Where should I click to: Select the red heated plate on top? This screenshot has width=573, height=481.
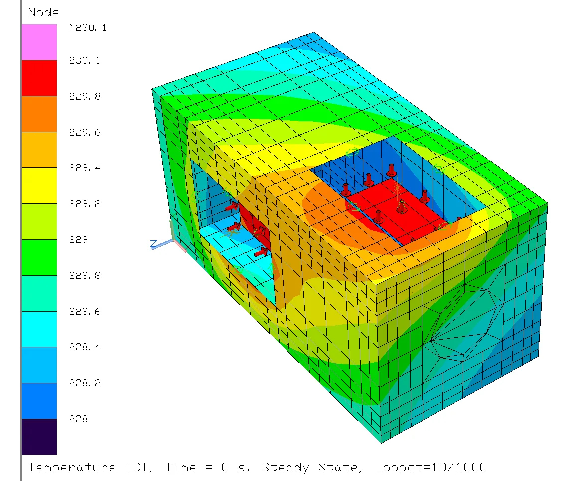pyautogui.click(x=396, y=213)
